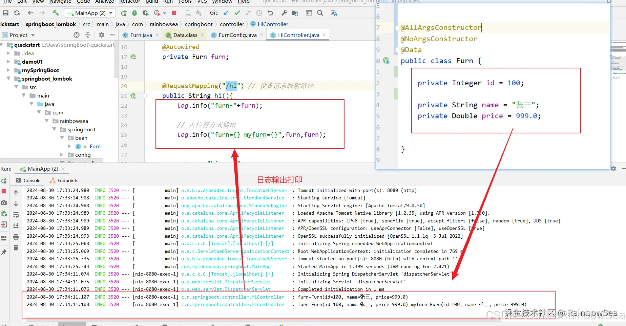The image size is (626, 326).
Task: Select the Furn class in project tree
Action: click(95, 146)
